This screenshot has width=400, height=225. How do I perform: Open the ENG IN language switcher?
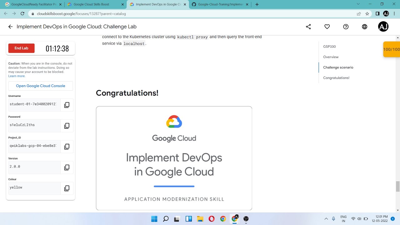click(343, 219)
